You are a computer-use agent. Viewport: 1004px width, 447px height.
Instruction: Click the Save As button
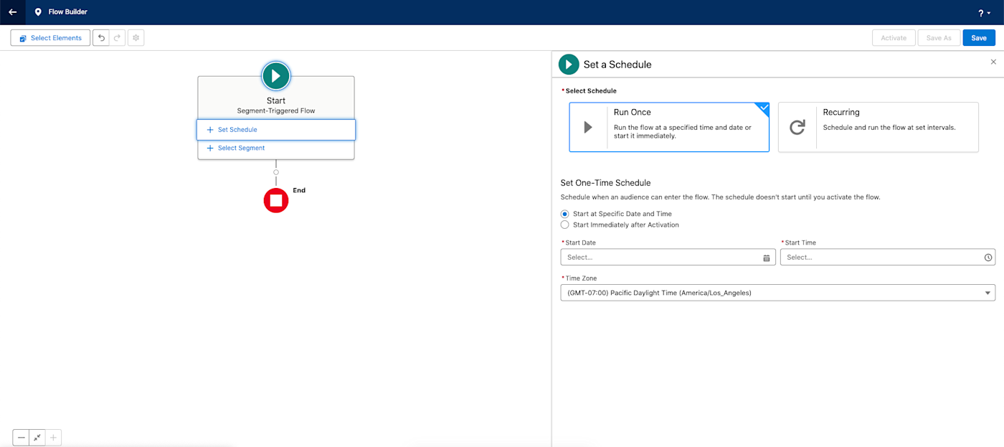(939, 38)
